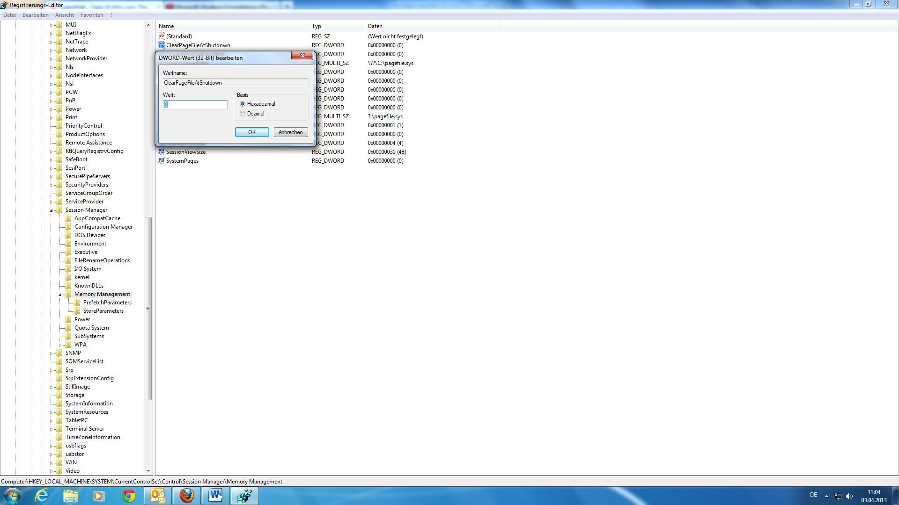
Task: Click the Microsoft Word taskbar icon
Action: click(x=216, y=496)
